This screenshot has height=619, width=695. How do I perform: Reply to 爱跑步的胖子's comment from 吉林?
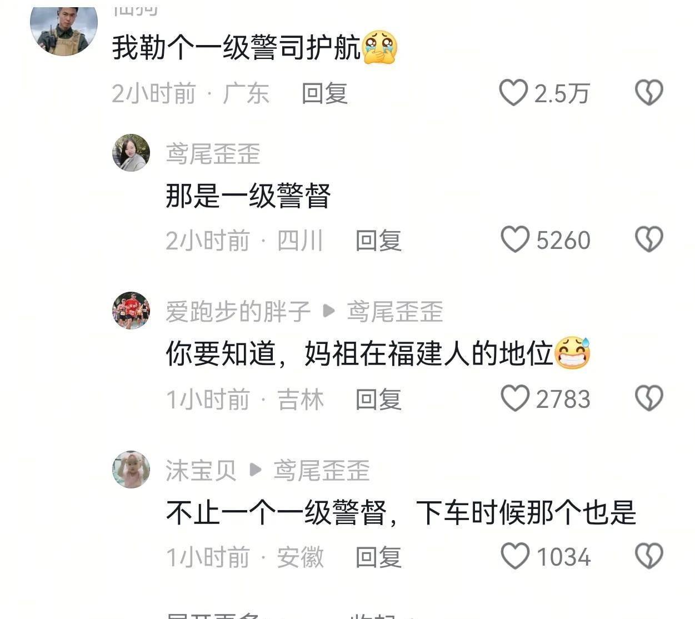(x=378, y=400)
